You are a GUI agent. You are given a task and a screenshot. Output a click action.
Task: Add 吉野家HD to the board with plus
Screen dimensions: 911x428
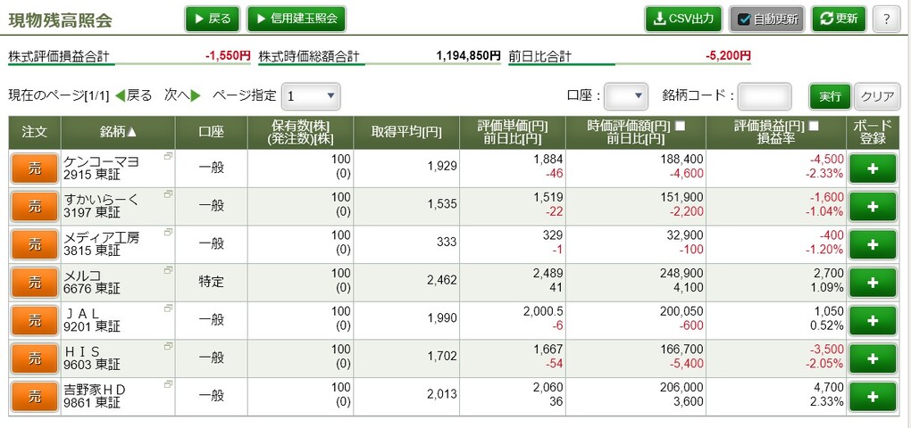point(873,396)
